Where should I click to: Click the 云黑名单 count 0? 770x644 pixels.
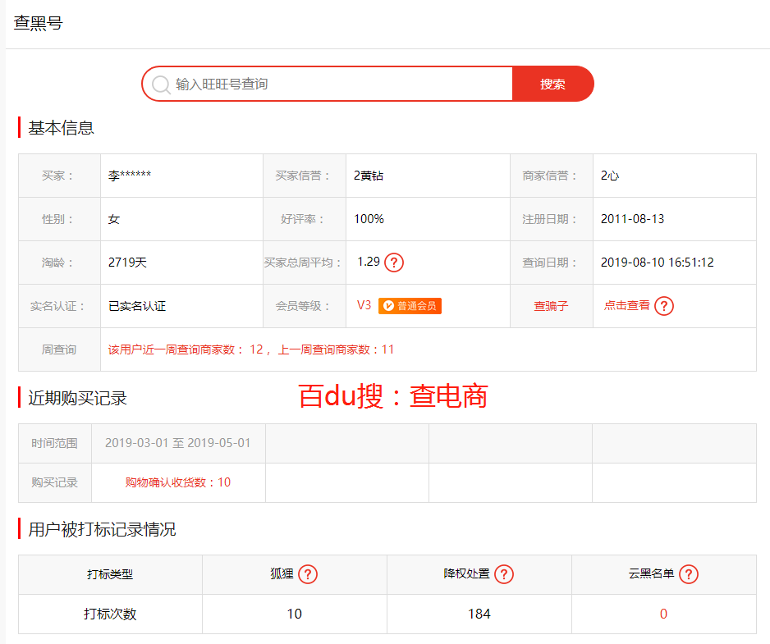coord(663,614)
